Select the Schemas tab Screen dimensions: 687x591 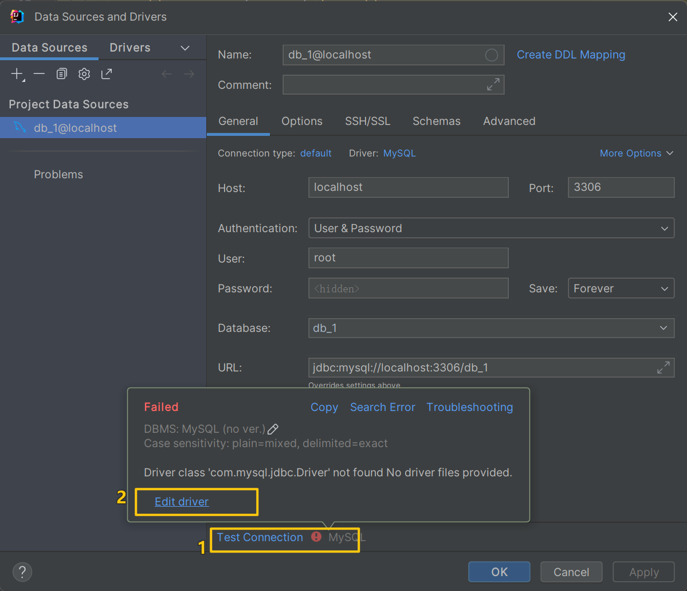[x=437, y=121]
